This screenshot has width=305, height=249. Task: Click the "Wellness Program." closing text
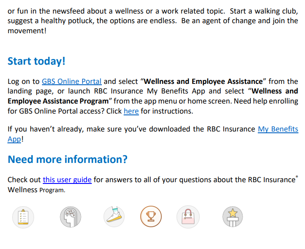coord(36,190)
